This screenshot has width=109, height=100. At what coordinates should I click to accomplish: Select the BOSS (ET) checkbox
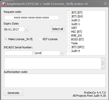coord(68,39)
